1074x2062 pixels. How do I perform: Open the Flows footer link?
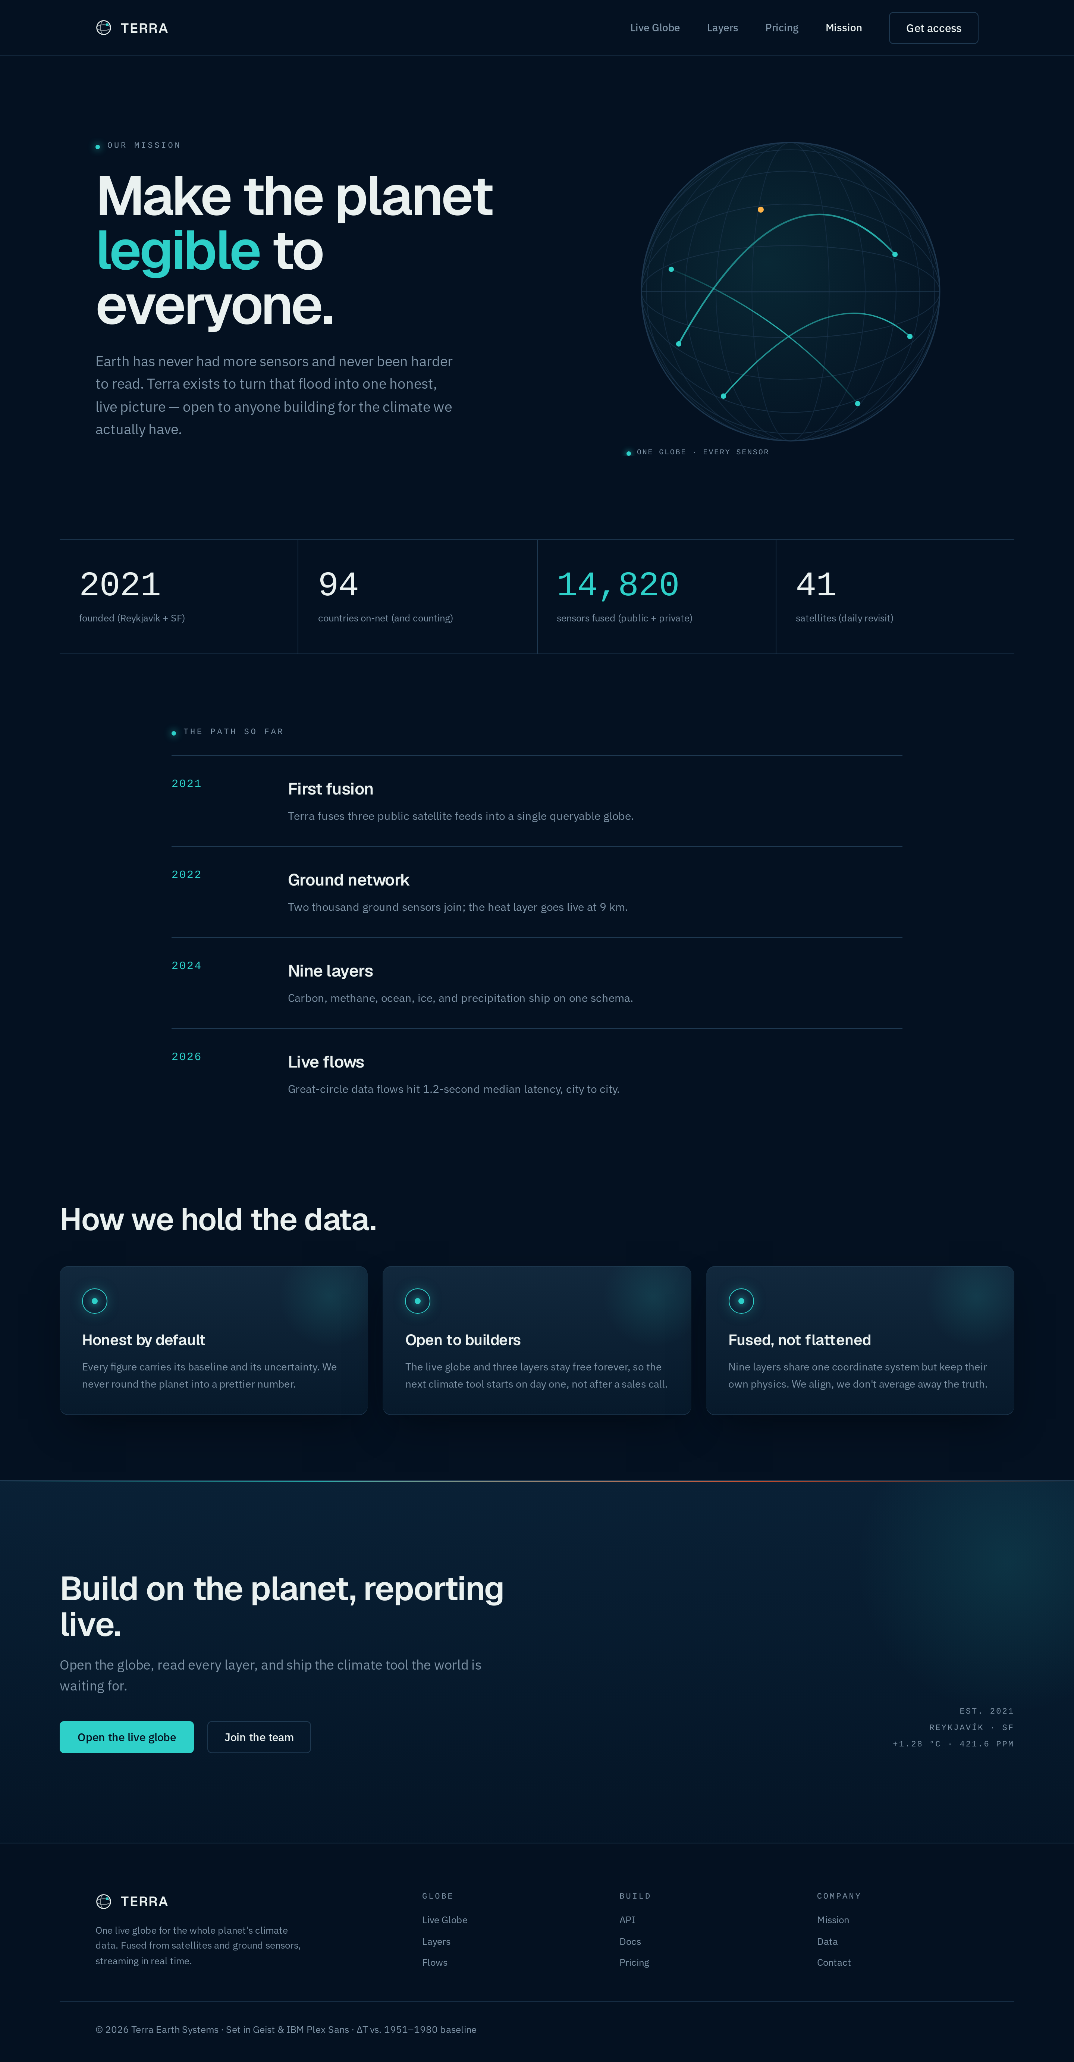[x=434, y=1962]
